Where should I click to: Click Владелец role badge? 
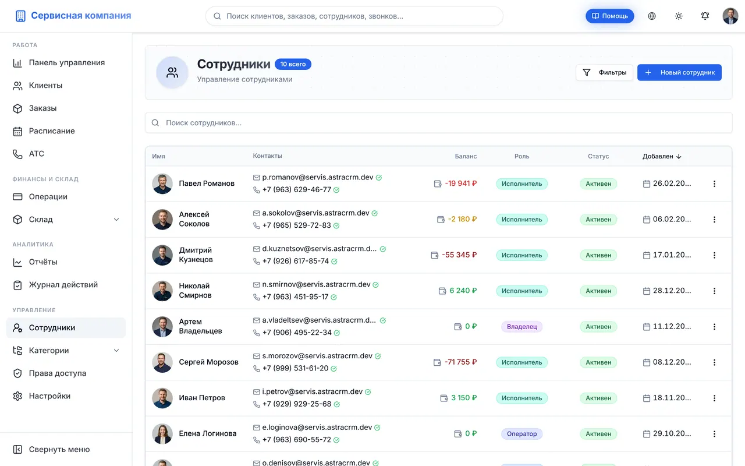[x=521, y=327]
